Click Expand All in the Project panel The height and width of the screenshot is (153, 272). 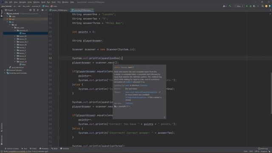pos(34,10)
